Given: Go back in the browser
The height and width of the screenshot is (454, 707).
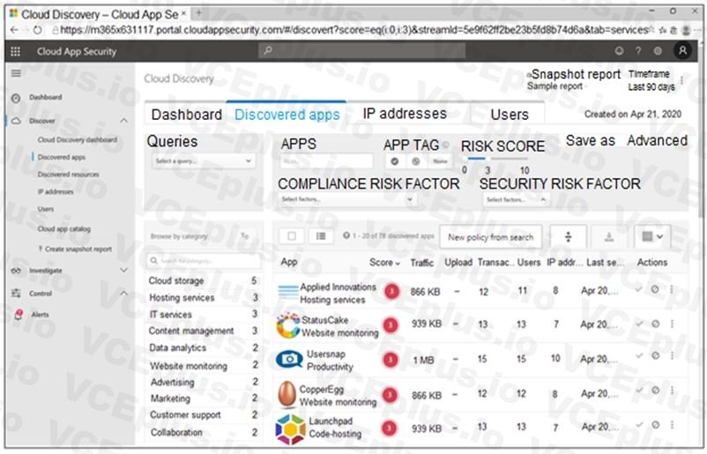Looking at the screenshot, I should (x=14, y=30).
